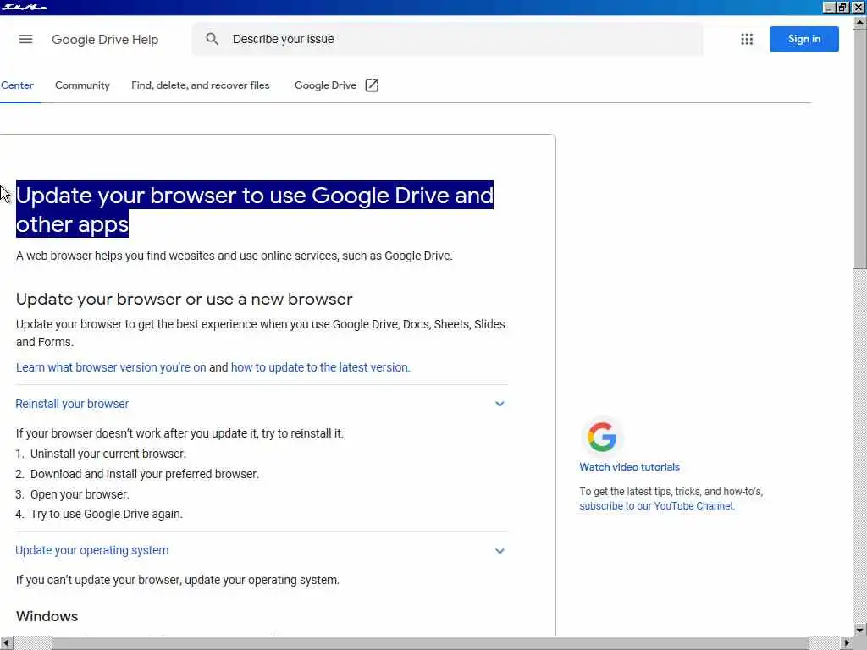
Task: Click If you can't update your browser sentence
Action: pyautogui.click(x=178, y=580)
